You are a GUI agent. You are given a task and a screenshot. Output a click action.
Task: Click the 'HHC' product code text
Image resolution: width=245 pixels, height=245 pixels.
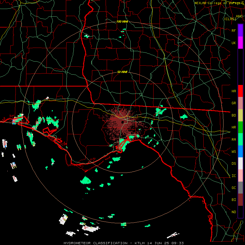point(239,16)
